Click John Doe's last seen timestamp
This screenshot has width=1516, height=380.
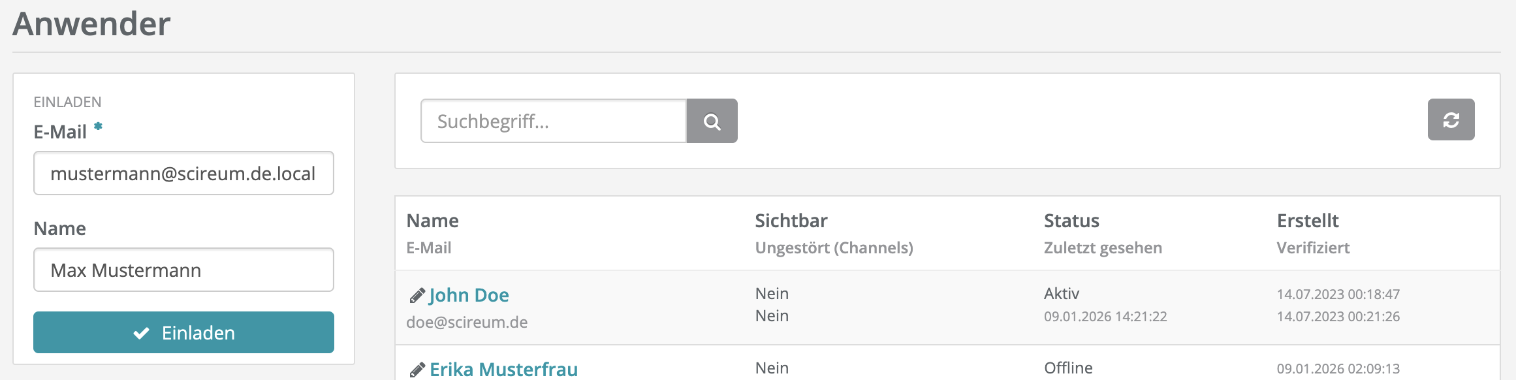1105,317
